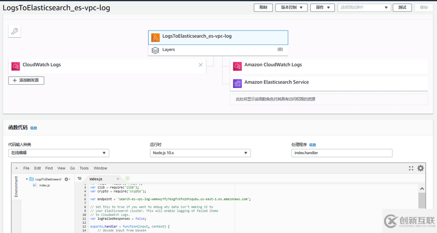Screen dimensions: 437x233
Task: Toggle editor fullscreen mode icon
Action: pos(411,168)
